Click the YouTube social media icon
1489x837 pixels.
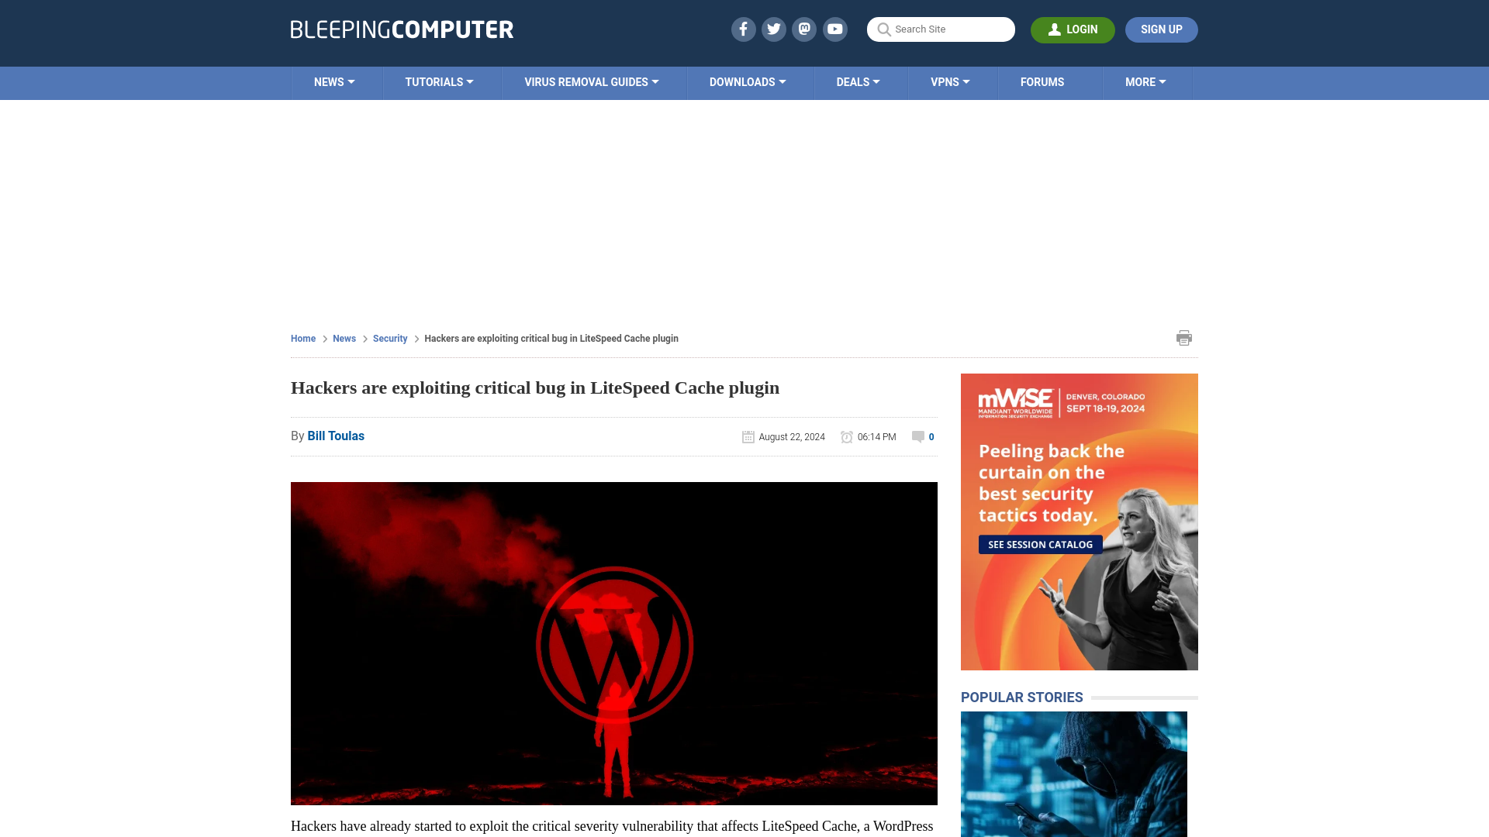pyautogui.click(x=834, y=29)
